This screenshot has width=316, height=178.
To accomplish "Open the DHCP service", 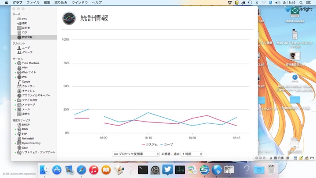I will [23, 125].
